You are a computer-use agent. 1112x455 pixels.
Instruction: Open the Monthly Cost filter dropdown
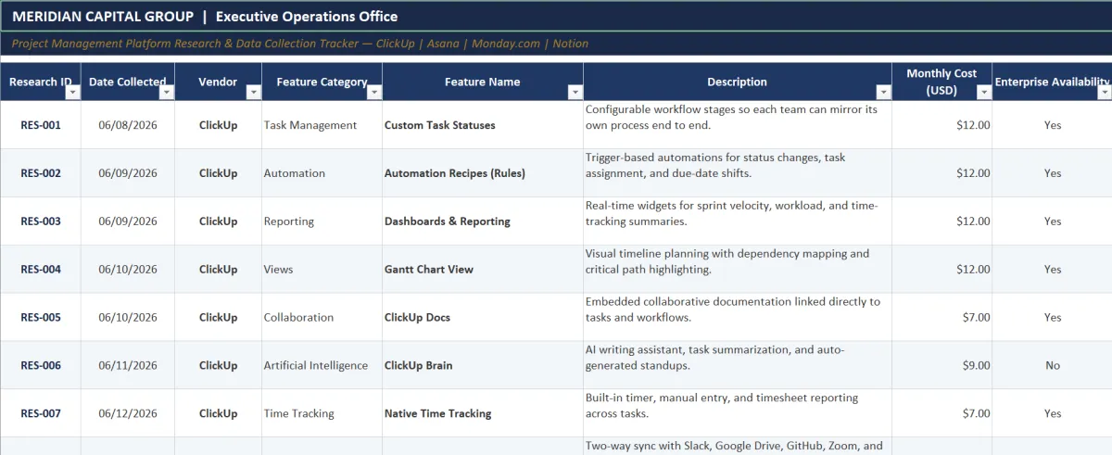tap(983, 93)
